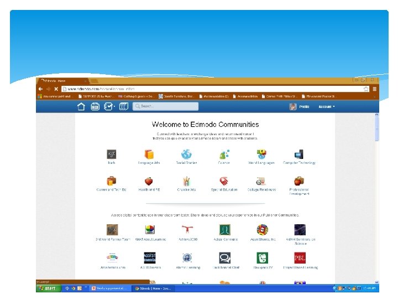Open the Math community text link
The height and width of the screenshot is (299, 398).
[112, 163]
